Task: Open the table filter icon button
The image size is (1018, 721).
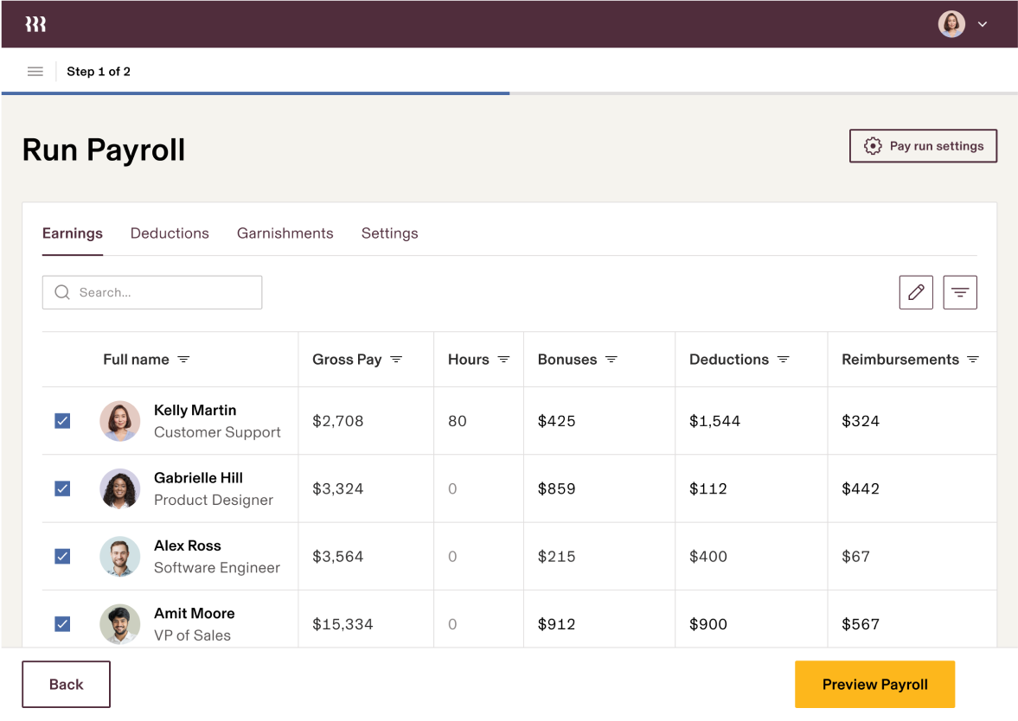Action: [959, 293]
